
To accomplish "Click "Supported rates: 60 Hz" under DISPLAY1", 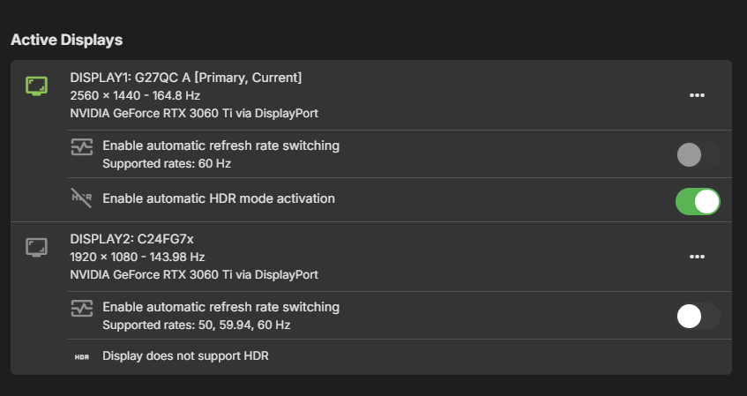I will point(167,163).
